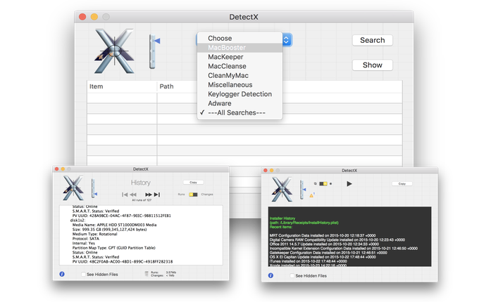Click the green 'Installer History' heading
Viewport: 479px width, 302px height.
tap(282, 218)
